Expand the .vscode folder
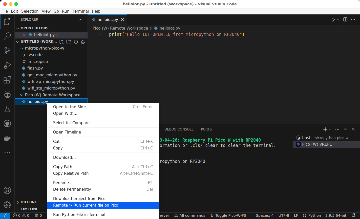This screenshot has height=219, width=360. tap(24, 55)
